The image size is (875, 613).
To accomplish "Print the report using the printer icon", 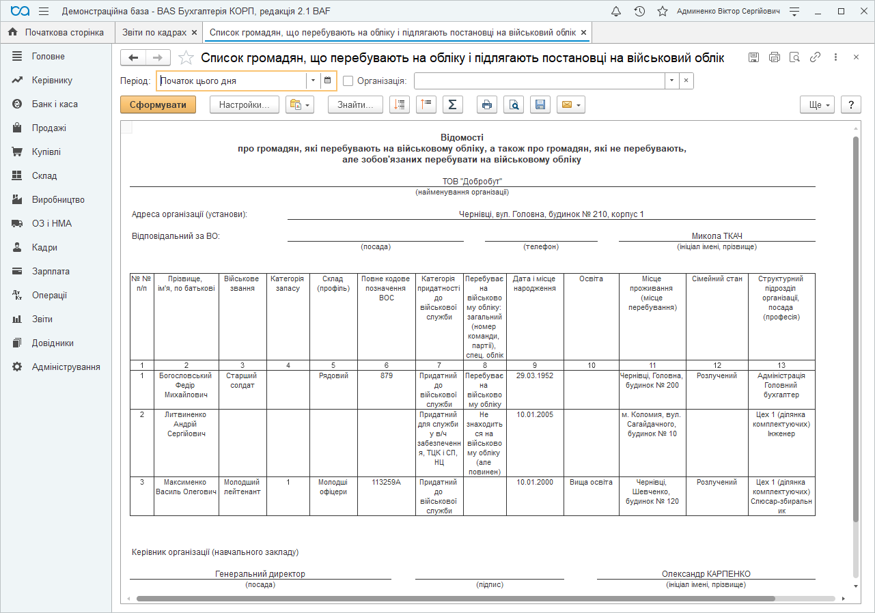I will point(487,104).
